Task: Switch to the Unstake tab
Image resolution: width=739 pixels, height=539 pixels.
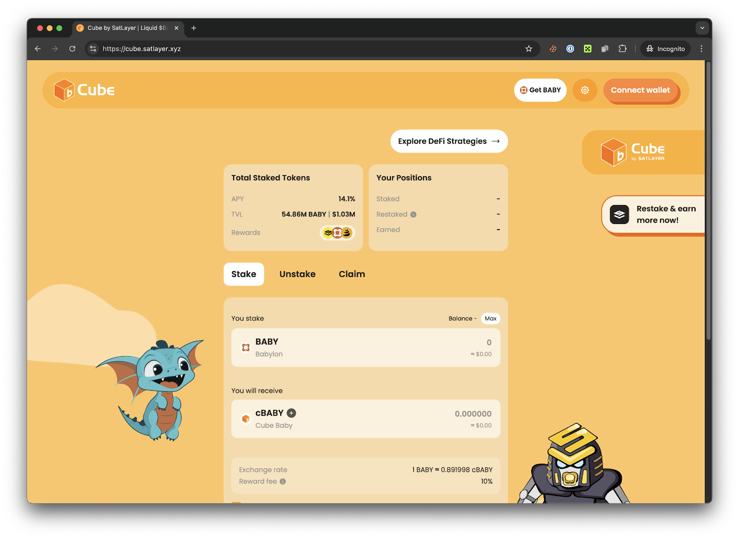Action: click(297, 274)
